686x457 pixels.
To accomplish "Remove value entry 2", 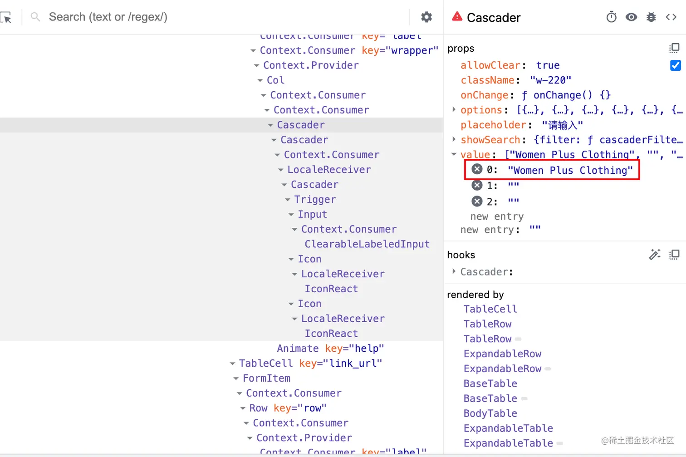I will 477,201.
